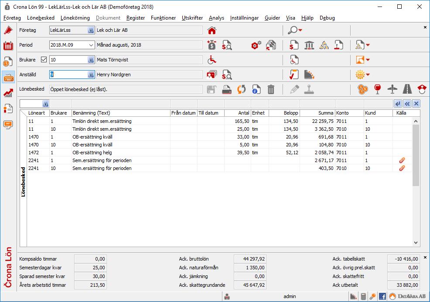Select the row OB-ersättning helg
Screen dimensions: 430x302
(x=219, y=153)
